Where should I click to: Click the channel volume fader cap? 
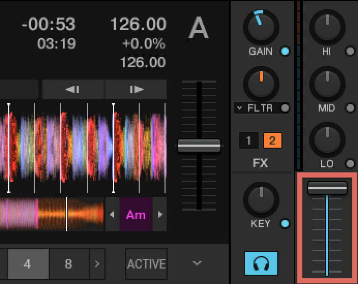click(x=327, y=188)
